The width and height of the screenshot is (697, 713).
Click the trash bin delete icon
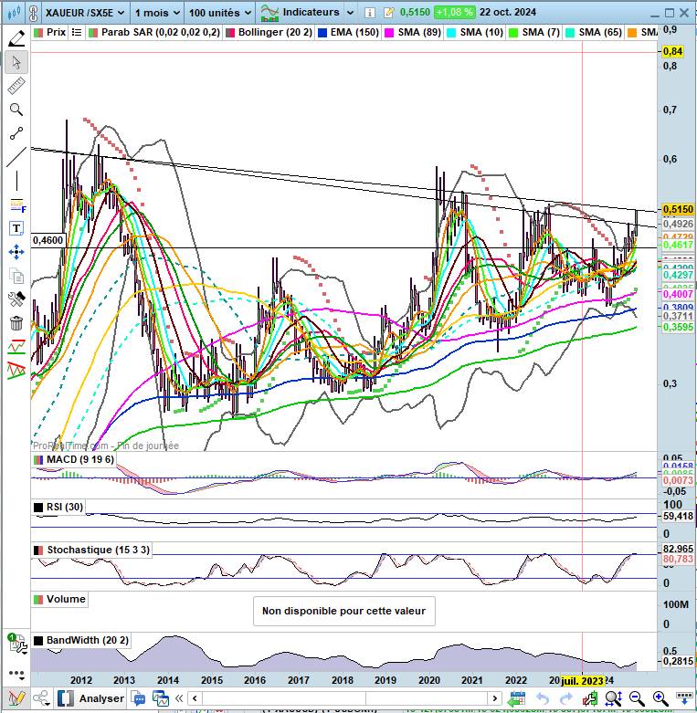click(x=16, y=322)
